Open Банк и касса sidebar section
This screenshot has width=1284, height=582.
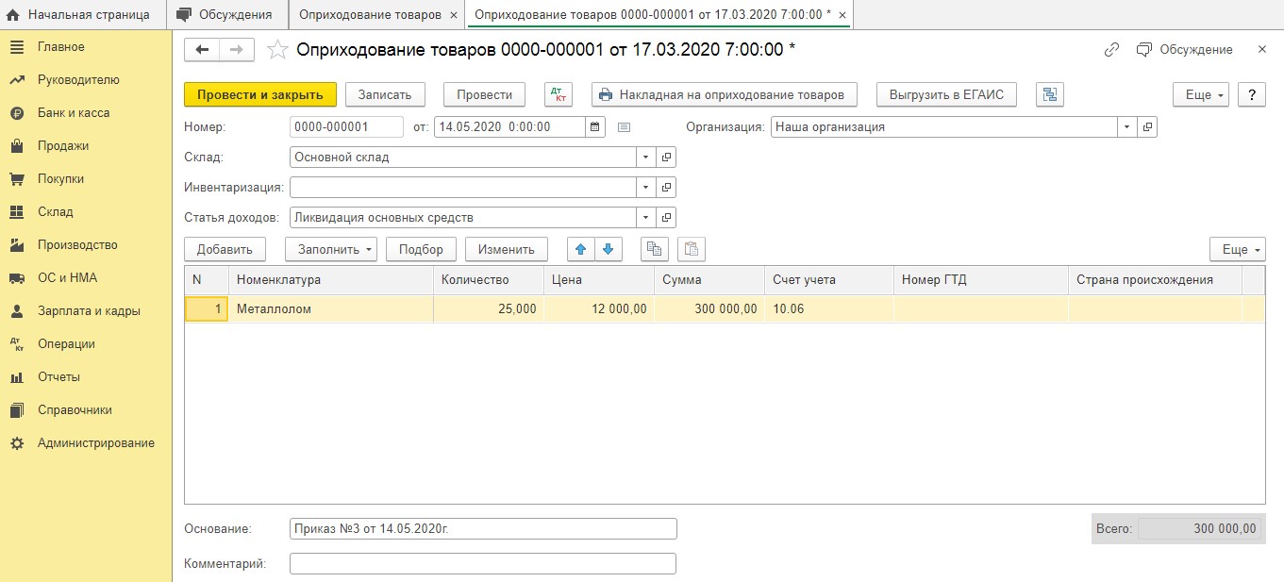point(74,113)
